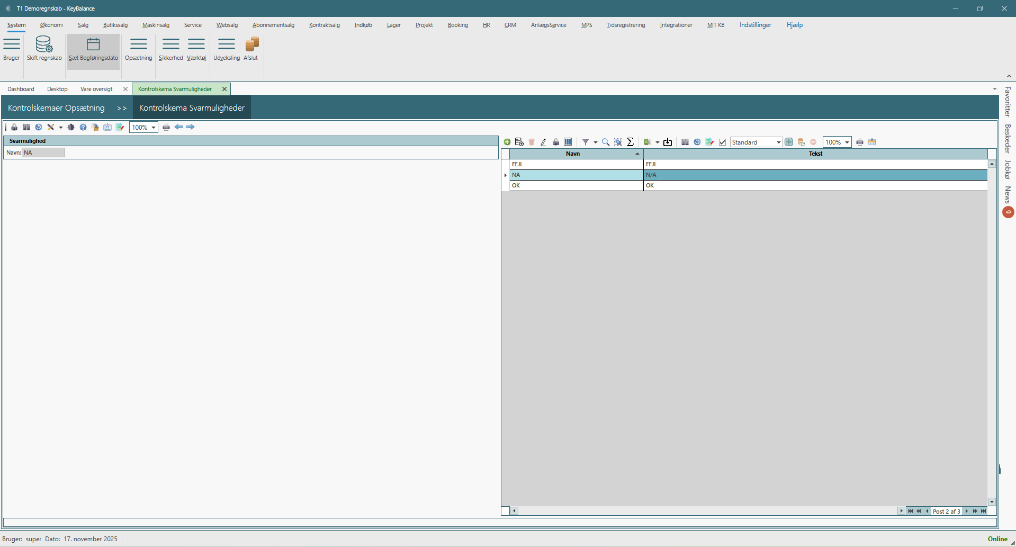
Task: Click the blue question mark help icon
Action: [x=83, y=127]
